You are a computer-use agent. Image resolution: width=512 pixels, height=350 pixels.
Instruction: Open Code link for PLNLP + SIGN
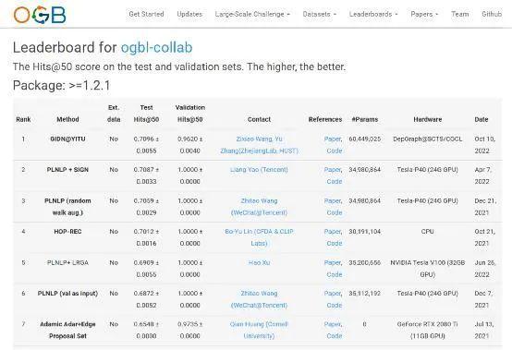pos(335,181)
